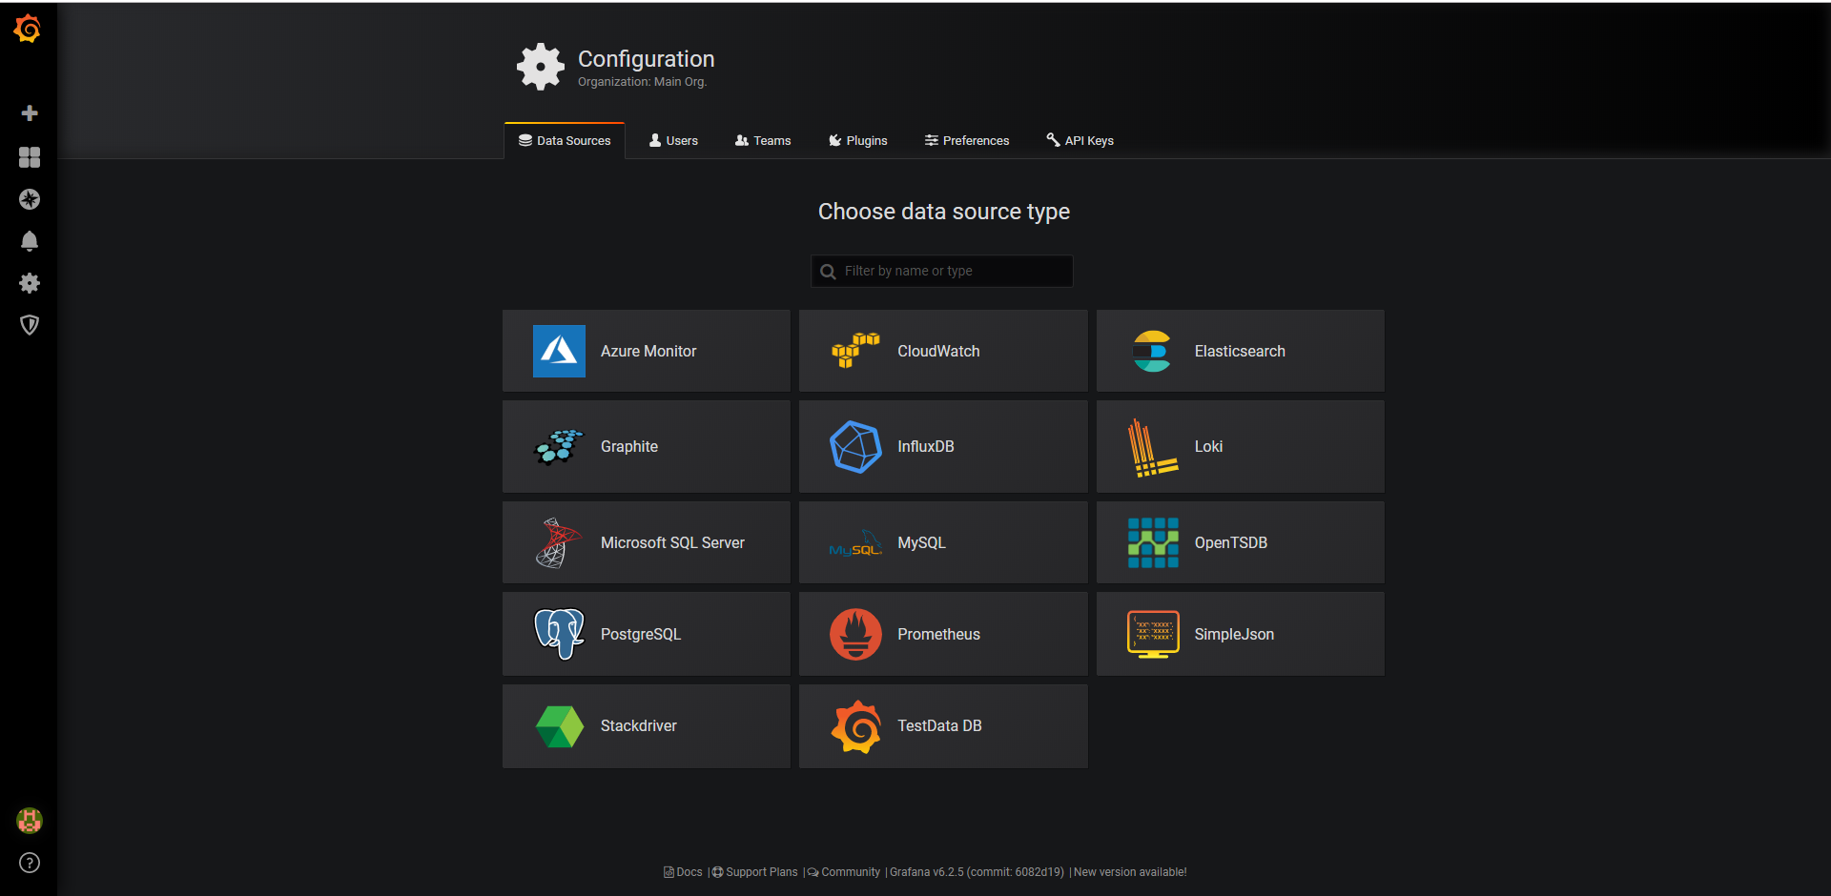The height and width of the screenshot is (896, 1831).
Task: Click the user avatar in sidebar
Action: [30, 821]
